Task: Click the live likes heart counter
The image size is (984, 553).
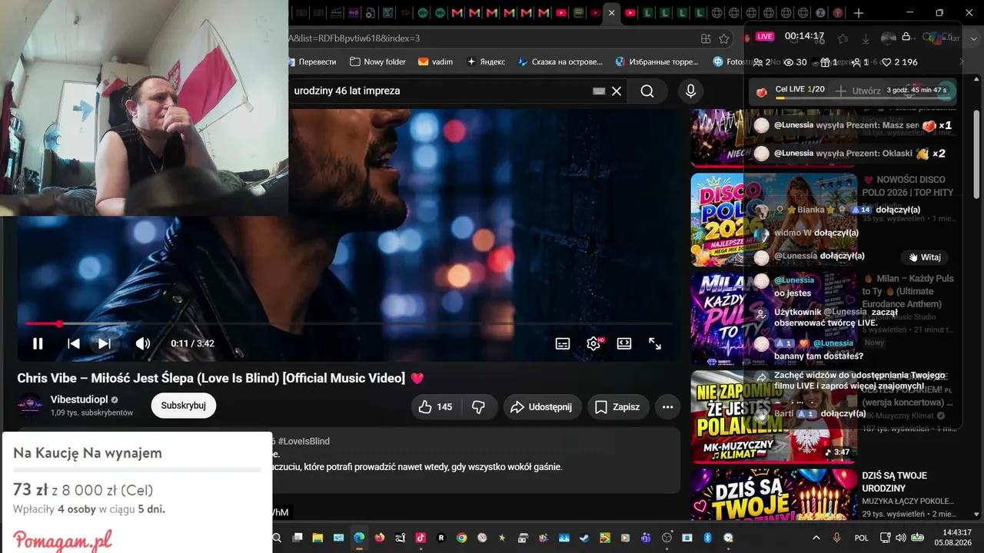Action: coord(899,62)
